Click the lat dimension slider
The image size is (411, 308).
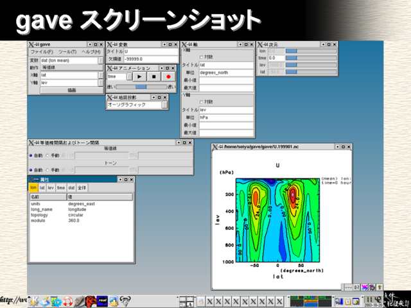click(311, 72)
